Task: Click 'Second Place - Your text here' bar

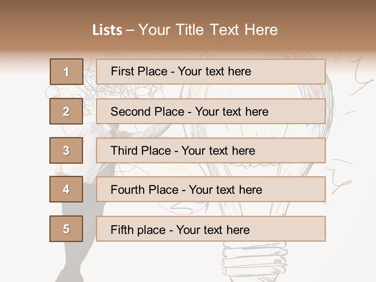Action: [x=211, y=111]
